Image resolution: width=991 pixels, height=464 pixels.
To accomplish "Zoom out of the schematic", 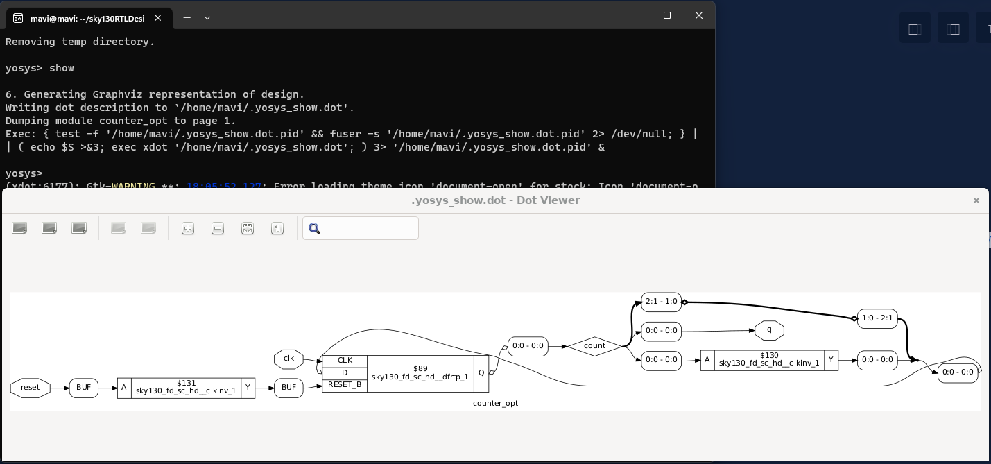I will [x=217, y=227].
